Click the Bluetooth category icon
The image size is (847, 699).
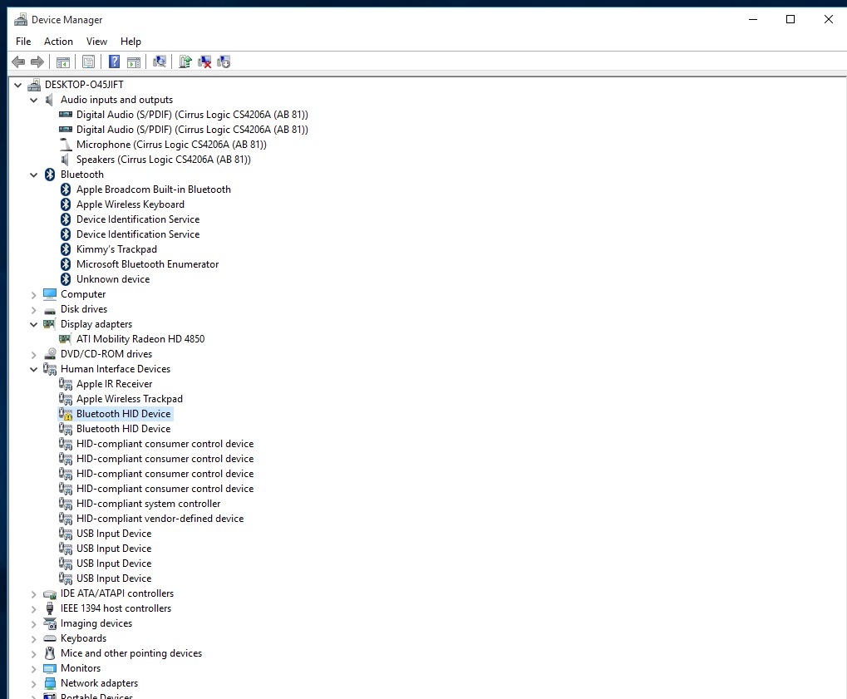50,175
